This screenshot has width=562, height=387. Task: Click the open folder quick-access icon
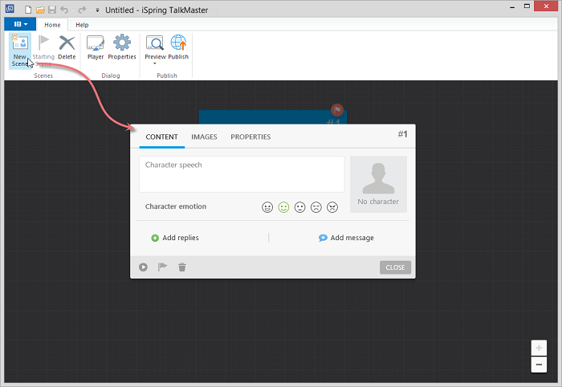(40, 10)
